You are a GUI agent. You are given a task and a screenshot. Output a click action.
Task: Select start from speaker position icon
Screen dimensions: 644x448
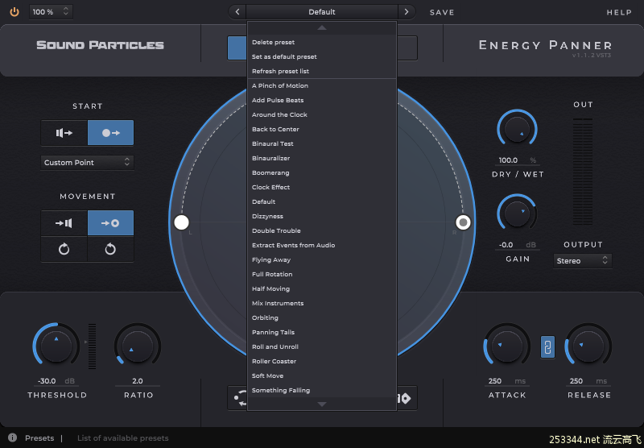click(x=64, y=133)
